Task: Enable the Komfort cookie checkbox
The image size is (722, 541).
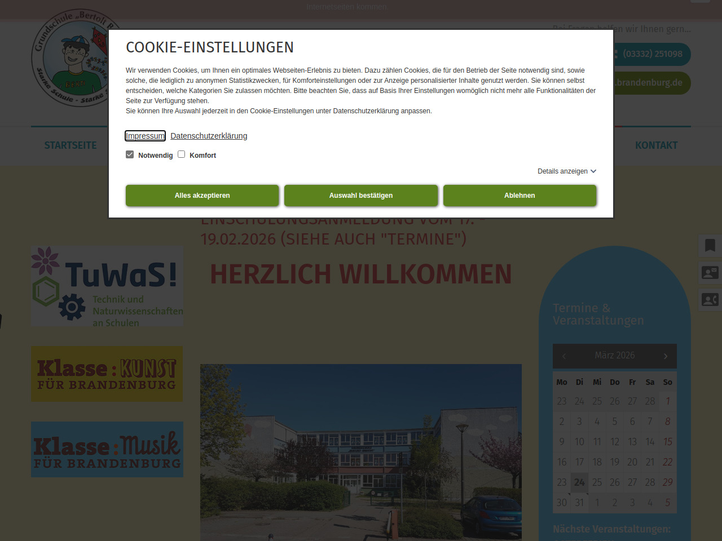Action: (182, 154)
